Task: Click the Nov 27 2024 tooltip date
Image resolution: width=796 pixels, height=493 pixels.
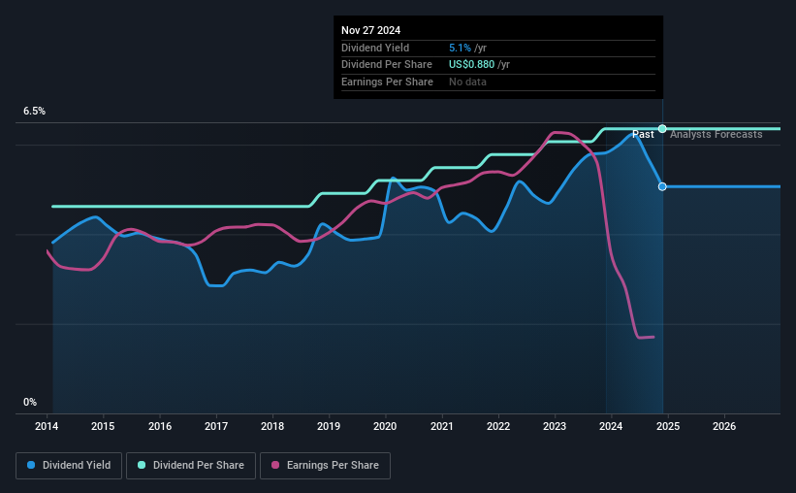Action: (x=371, y=30)
